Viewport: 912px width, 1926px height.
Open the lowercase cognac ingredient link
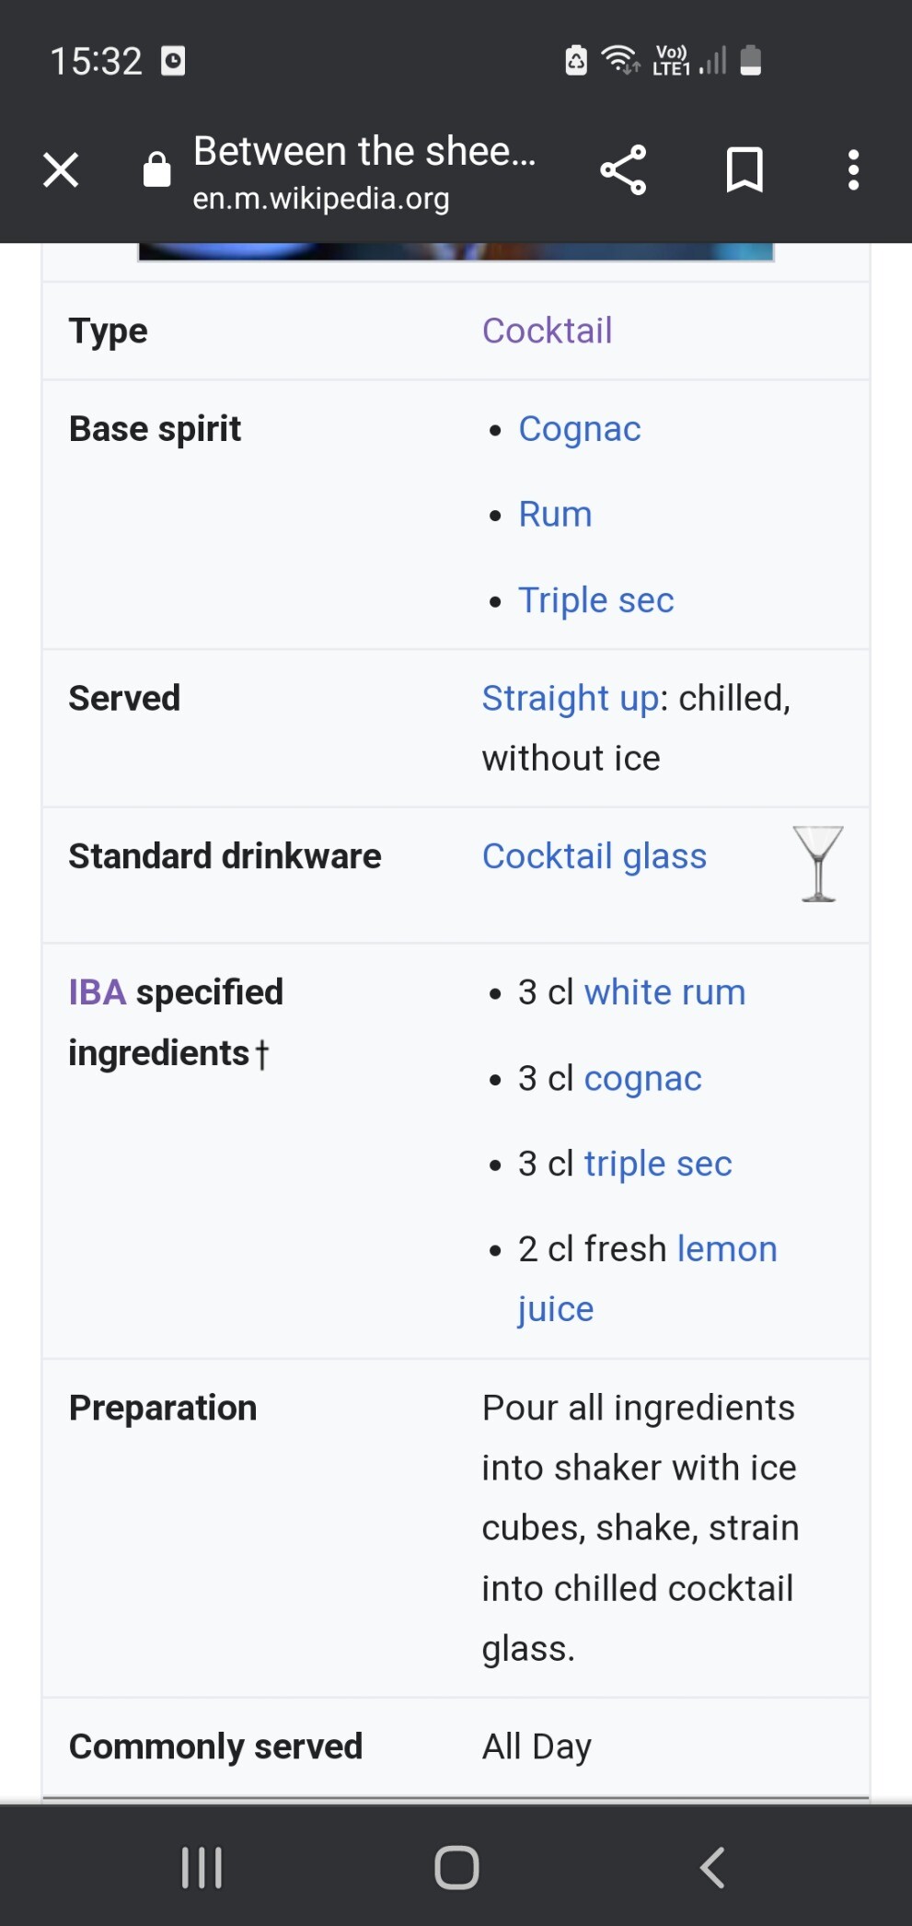pyautogui.click(x=642, y=1078)
